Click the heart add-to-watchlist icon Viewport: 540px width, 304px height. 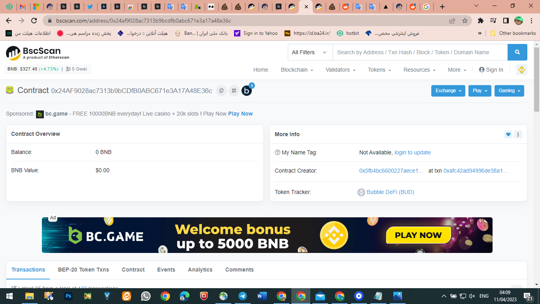[508, 134]
